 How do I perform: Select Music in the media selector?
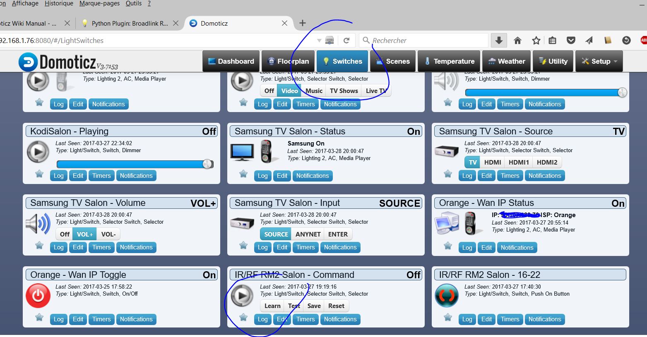314,91
